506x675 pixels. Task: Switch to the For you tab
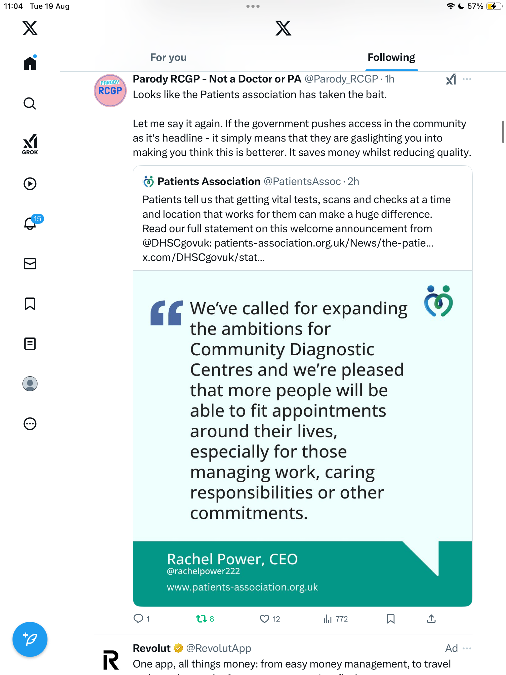168,57
